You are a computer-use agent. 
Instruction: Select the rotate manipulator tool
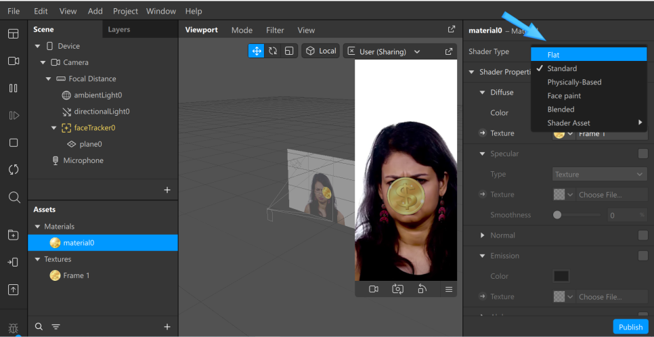click(x=273, y=51)
